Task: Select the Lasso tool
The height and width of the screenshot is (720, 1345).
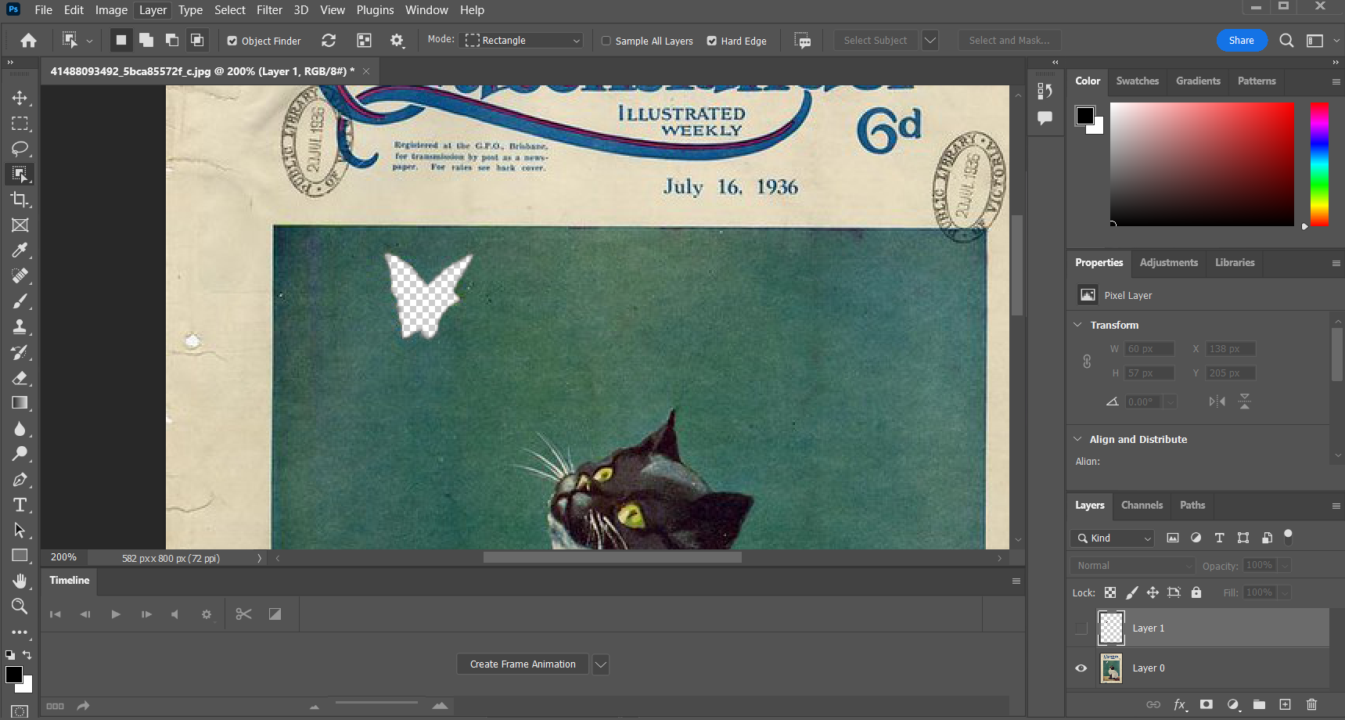Action: (x=20, y=149)
